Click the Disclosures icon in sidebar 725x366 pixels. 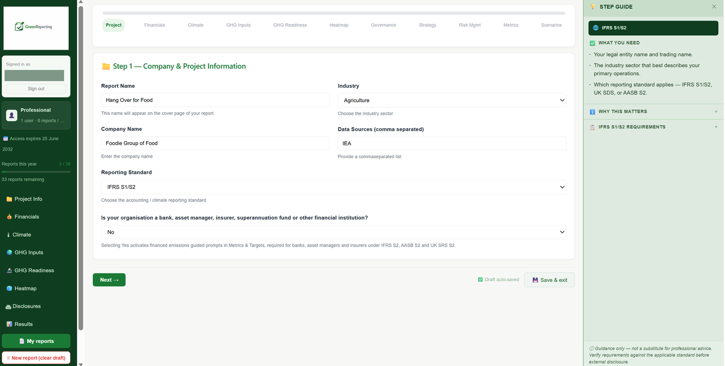(x=8, y=307)
